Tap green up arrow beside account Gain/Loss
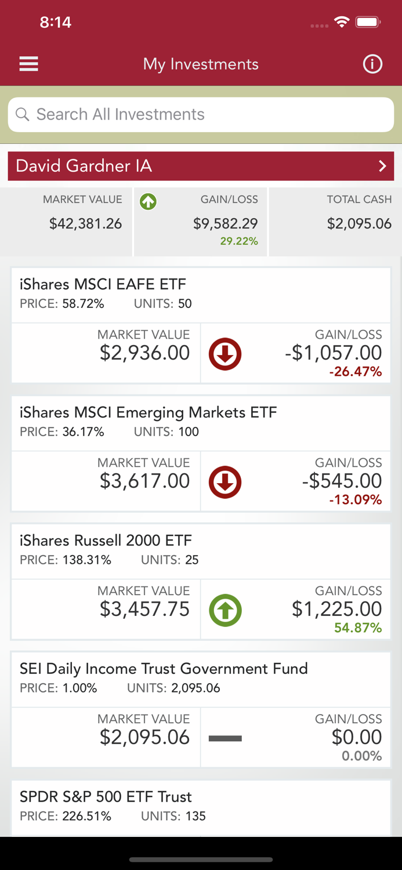The width and height of the screenshot is (402, 870). point(149,202)
